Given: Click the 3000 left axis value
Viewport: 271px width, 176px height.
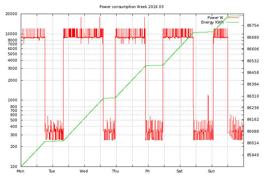Looking at the screenshot, I should pos(13,68).
